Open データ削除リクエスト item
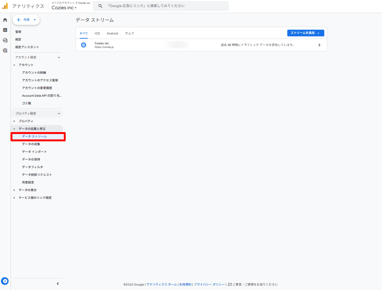Screen dimensions: 382x290 pyautogui.click(x=37, y=175)
